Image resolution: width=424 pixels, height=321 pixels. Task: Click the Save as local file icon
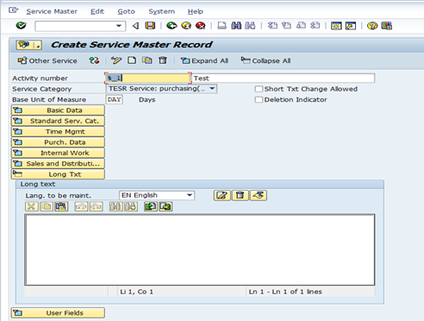pyautogui.click(x=165, y=206)
